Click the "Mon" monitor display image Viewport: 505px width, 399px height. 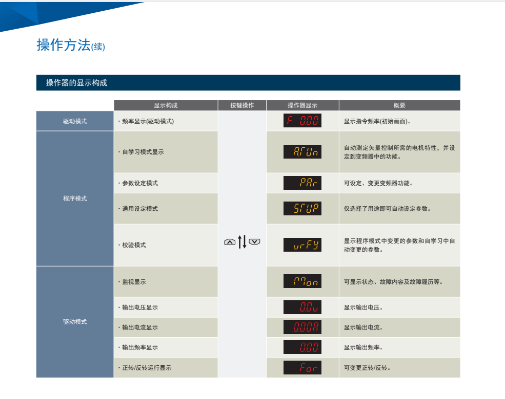tap(302, 281)
